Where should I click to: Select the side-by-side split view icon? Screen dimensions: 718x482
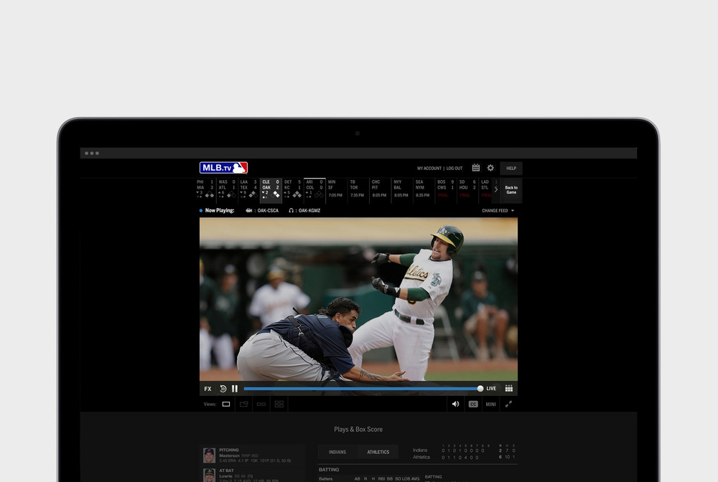[261, 405]
